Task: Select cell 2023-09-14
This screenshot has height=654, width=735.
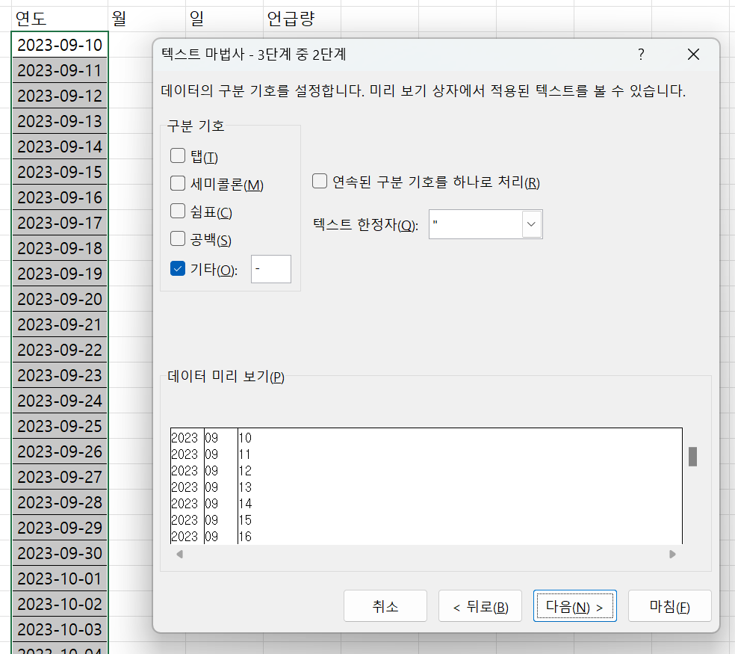Action: click(x=60, y=146)
